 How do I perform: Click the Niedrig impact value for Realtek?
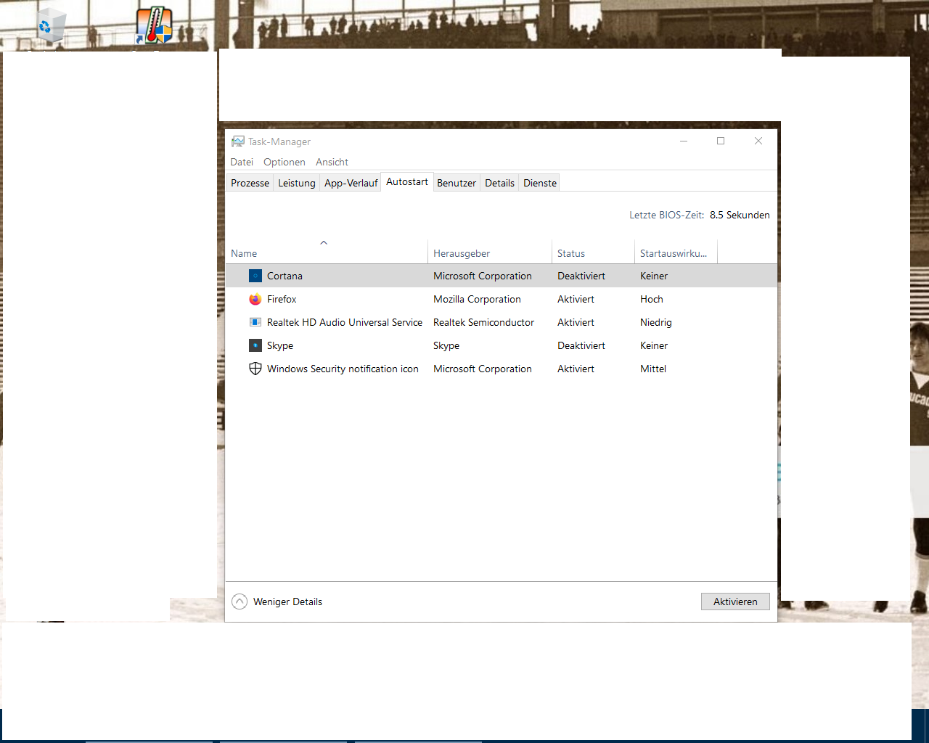(656, 322)
